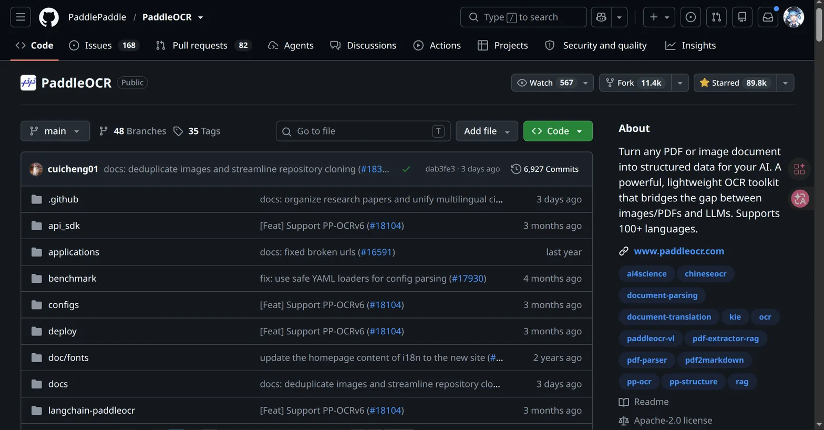Switch to the Code tab
This screenshot has width=824, height=430.
pyautogui.click(x=35, y=46)
